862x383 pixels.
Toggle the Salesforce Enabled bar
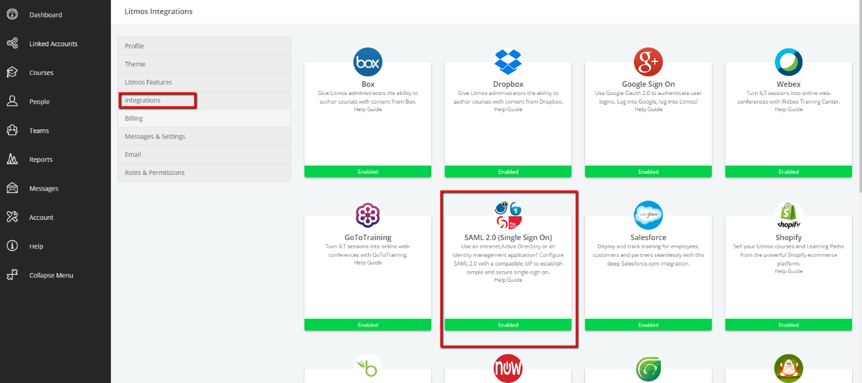click(648, 325)
